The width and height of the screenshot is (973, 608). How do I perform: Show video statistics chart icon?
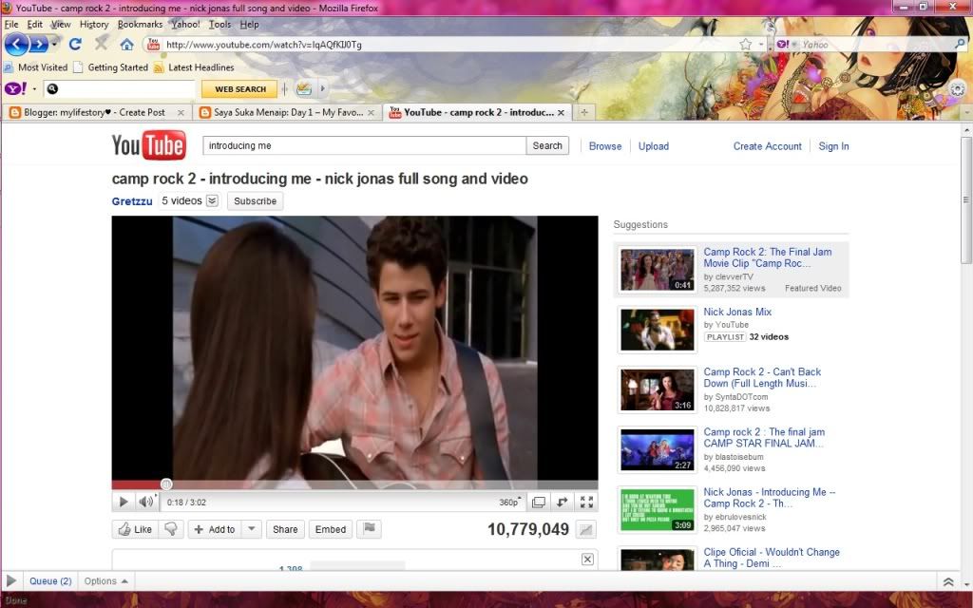[585, 529]
